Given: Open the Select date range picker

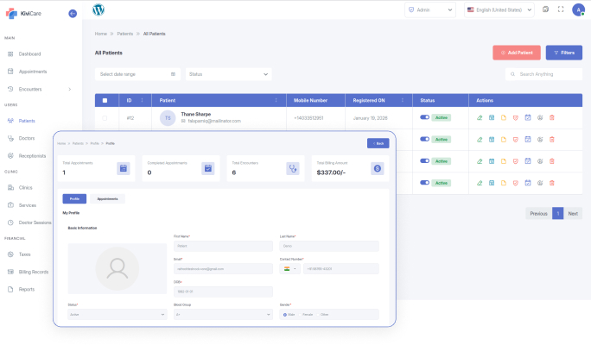Looking at the screenshot, I should point(137,74).
